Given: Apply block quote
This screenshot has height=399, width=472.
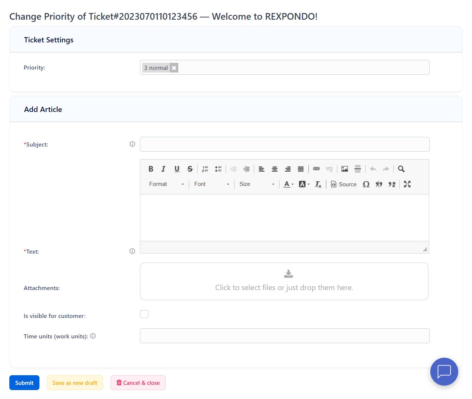Looking at the screenshot, I should tap(379, 184).
